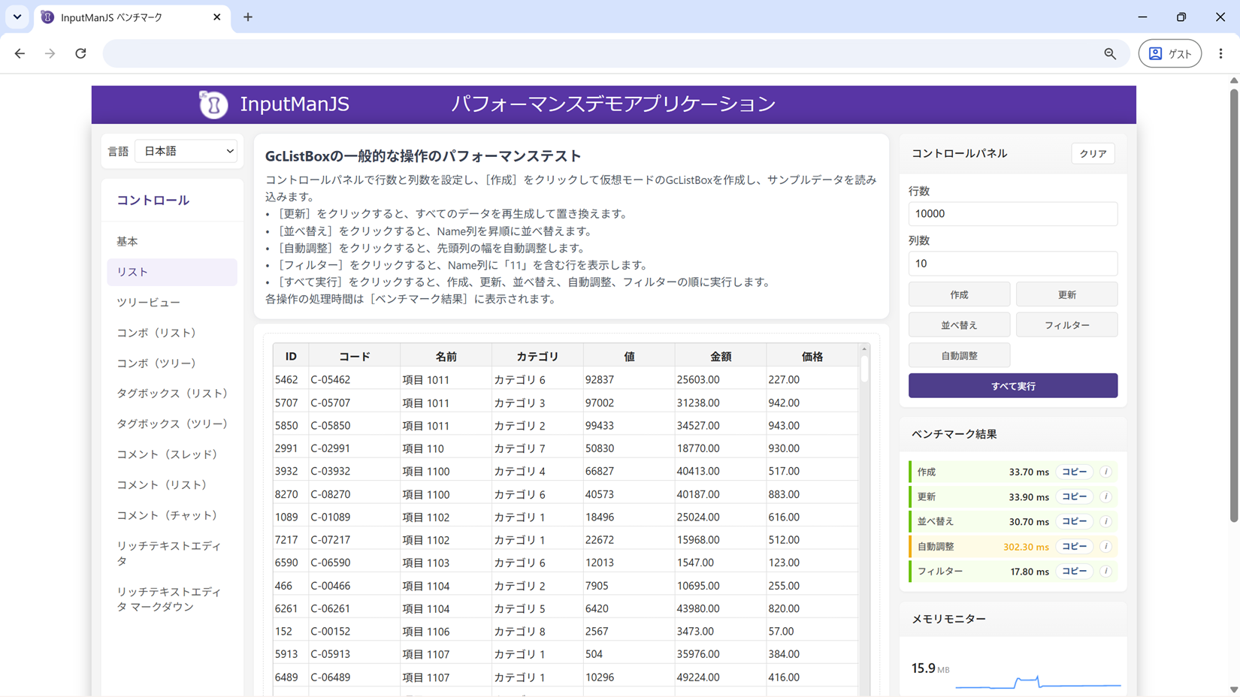Screen dimensions: 1240x697
Task: Close the InputManJS ベンチマーク tab
Action: click(216, 17)
